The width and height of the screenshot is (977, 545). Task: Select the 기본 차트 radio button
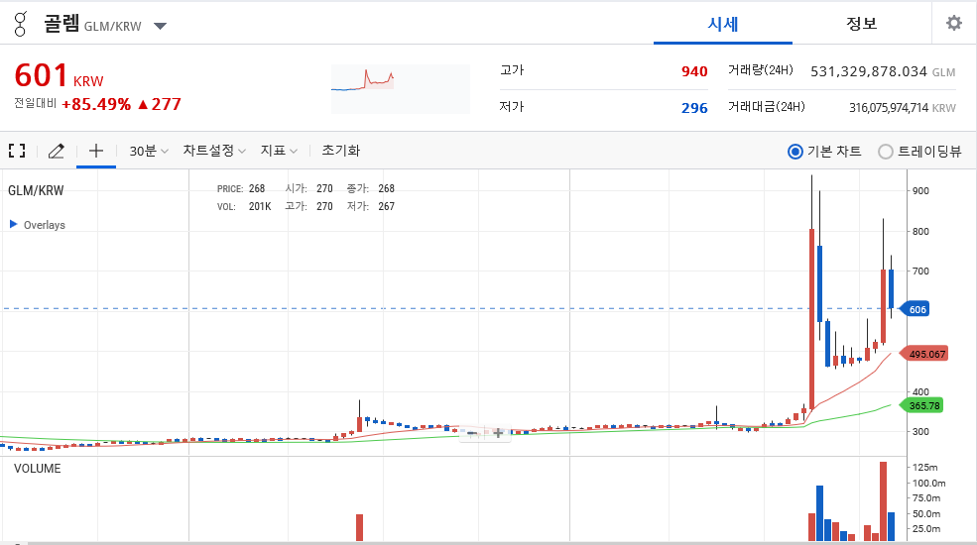point(795,152)
